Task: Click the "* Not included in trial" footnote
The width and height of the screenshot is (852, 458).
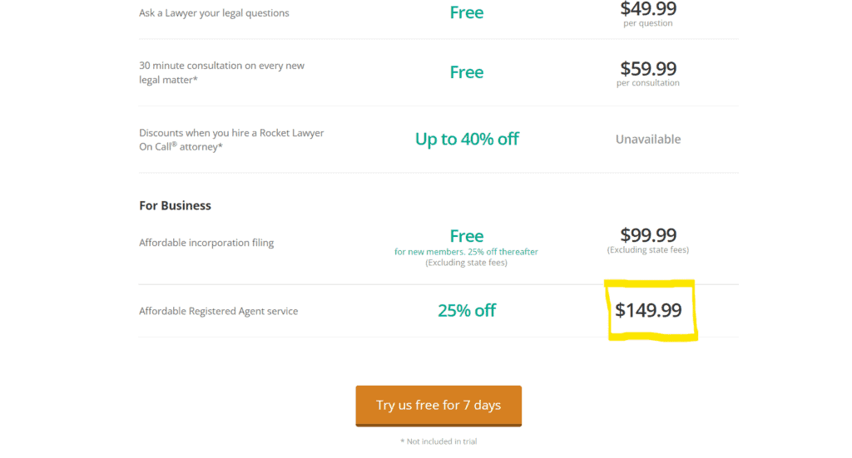Action: point(438,441)
